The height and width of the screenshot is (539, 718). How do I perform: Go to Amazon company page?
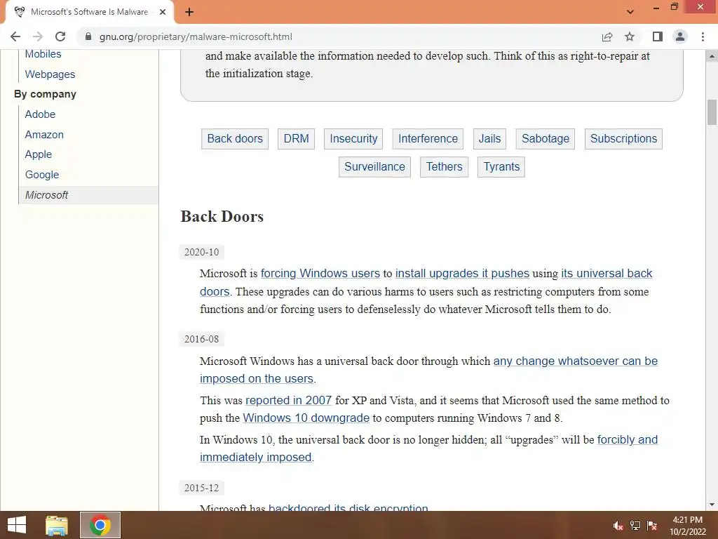44,134
